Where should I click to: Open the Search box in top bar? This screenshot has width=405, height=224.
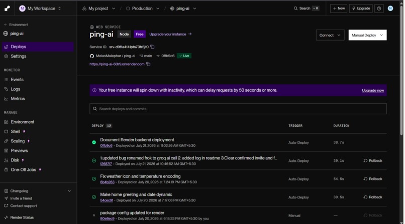[x=306, y=8]
